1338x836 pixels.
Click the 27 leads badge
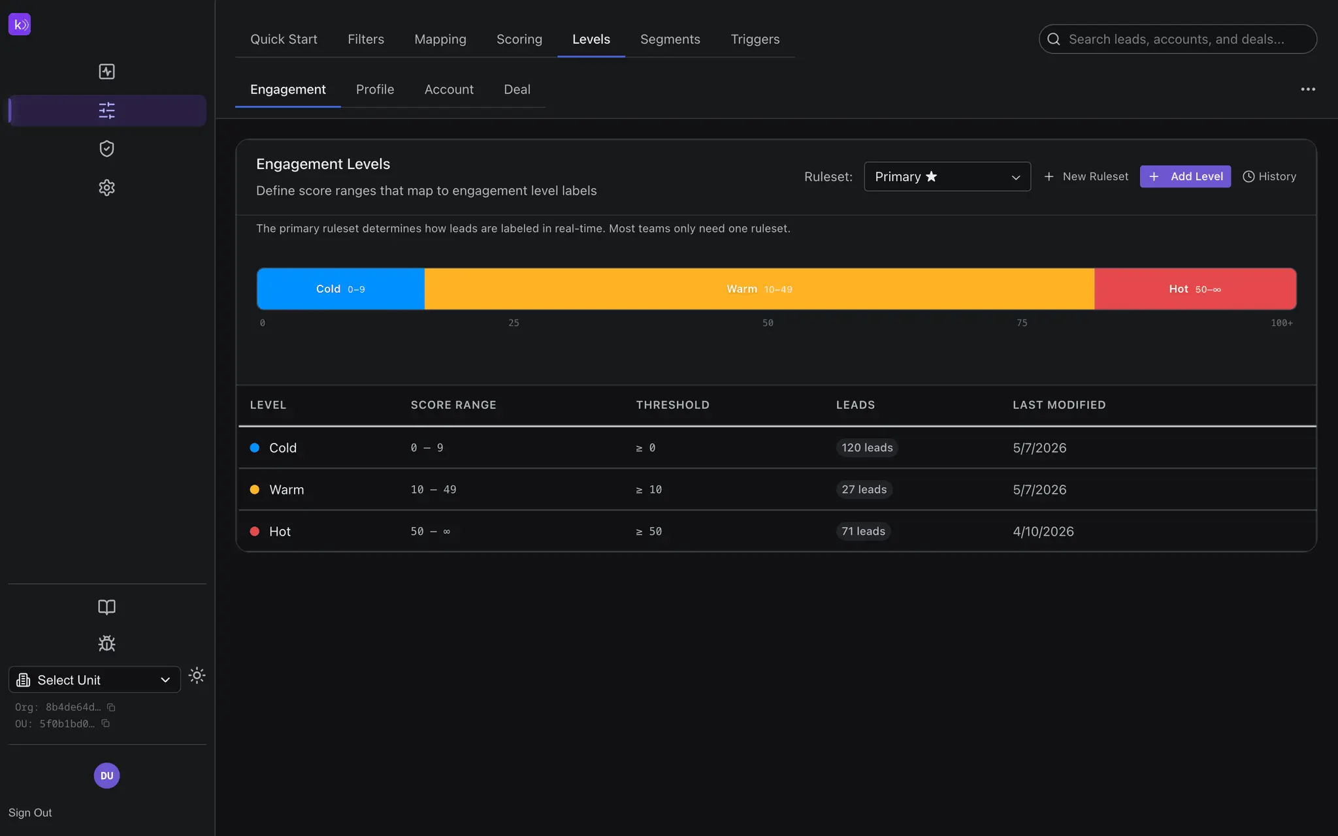click(864, 490)
